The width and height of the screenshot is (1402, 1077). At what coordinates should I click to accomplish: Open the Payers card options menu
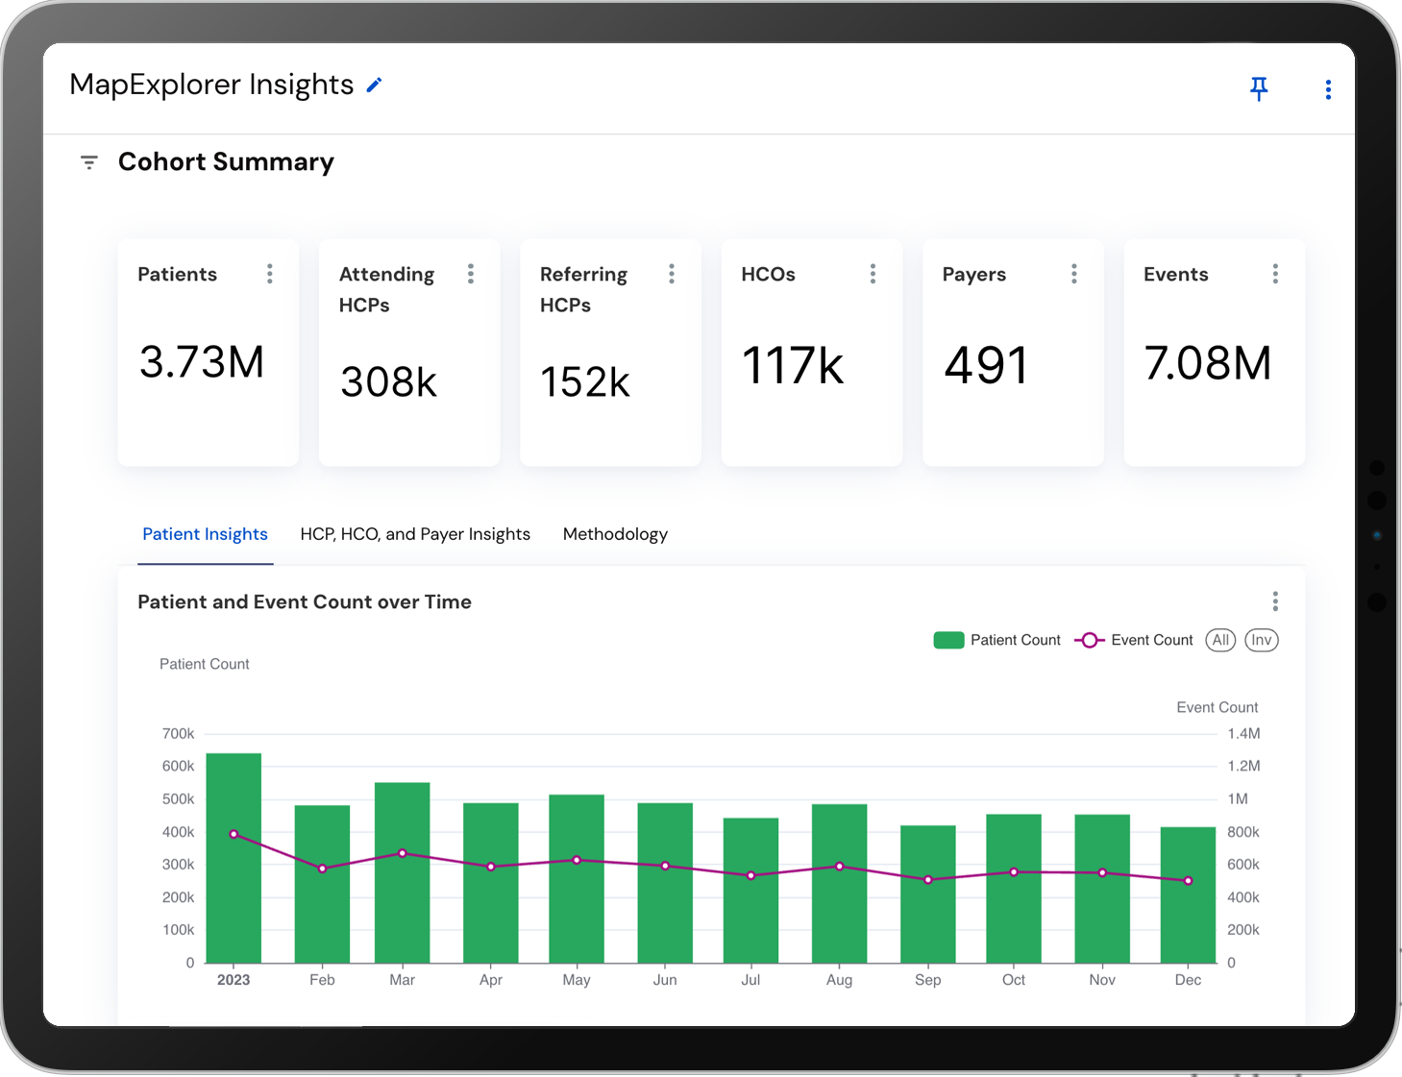coord(1074,274)
